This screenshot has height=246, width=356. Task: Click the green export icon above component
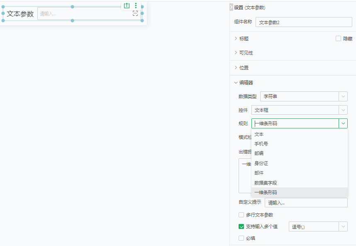pyautogui.click(x=127, y=6)
